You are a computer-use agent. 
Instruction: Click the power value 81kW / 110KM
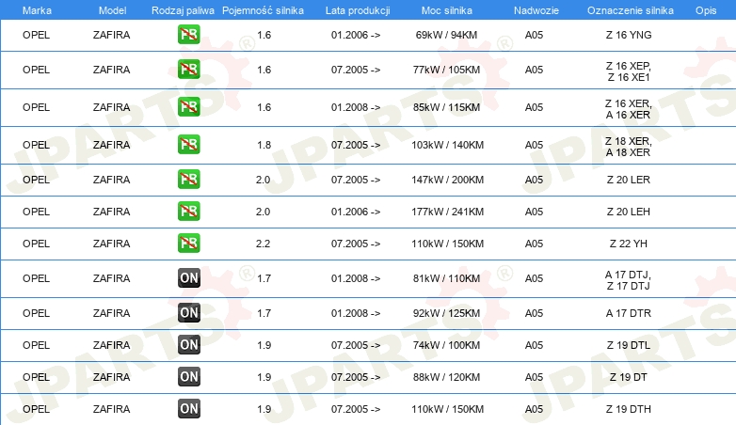click(446, 278)
